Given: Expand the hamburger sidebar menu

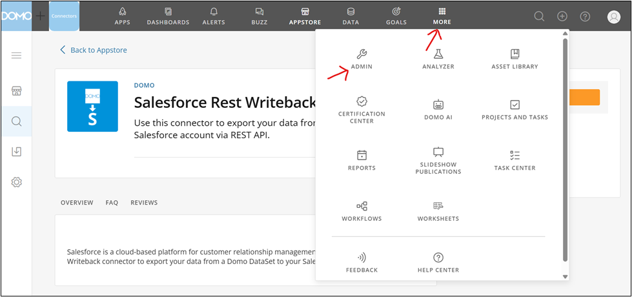Looking at the screenshot, I should (16, 56).
